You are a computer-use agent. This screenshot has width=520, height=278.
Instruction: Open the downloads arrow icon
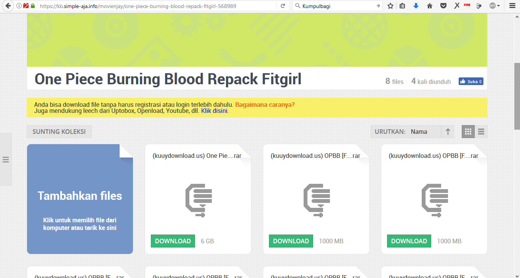[416, 6]
